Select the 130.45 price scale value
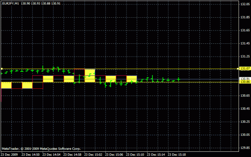Viewport: 251px width, 157px height. point(245,109)
